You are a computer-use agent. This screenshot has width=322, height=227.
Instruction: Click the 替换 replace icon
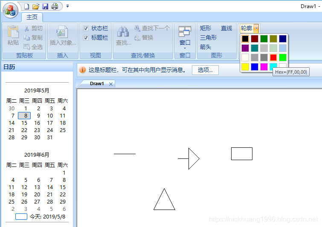click(137, 38)
